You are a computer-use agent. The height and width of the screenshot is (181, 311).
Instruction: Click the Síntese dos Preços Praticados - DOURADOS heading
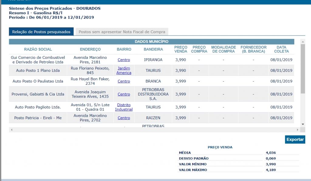tap(55, 8)
